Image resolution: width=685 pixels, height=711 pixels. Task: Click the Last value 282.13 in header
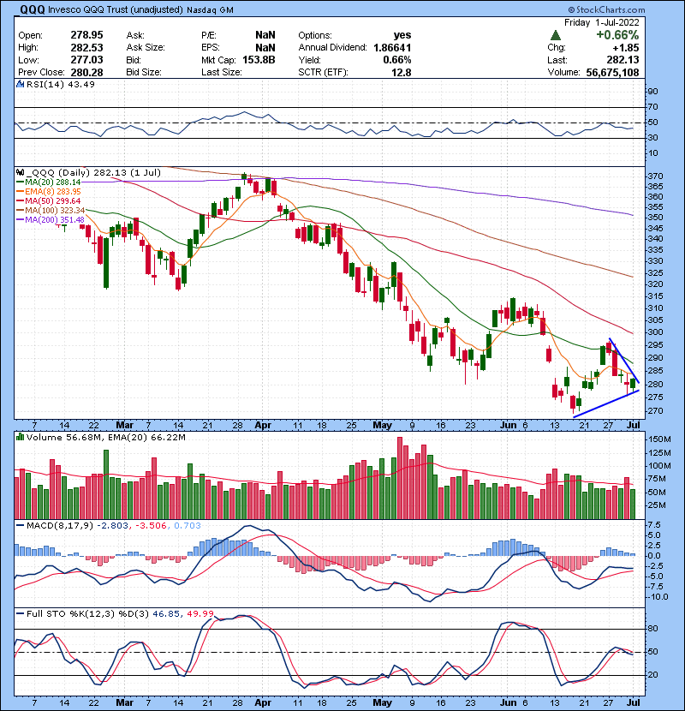coord(622,60)
